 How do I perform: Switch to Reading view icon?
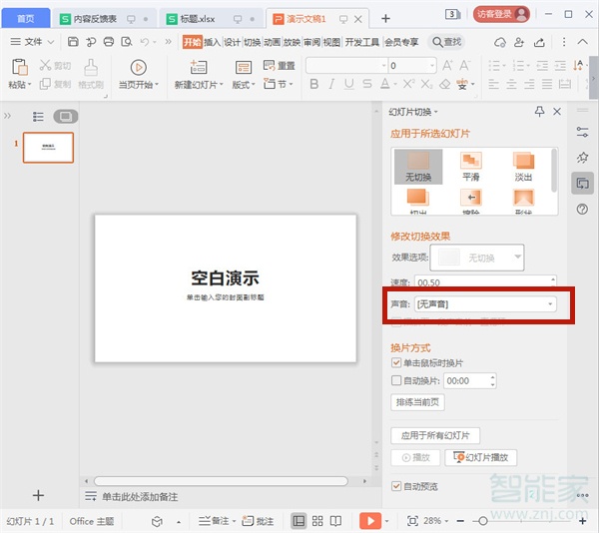(335, 521)
